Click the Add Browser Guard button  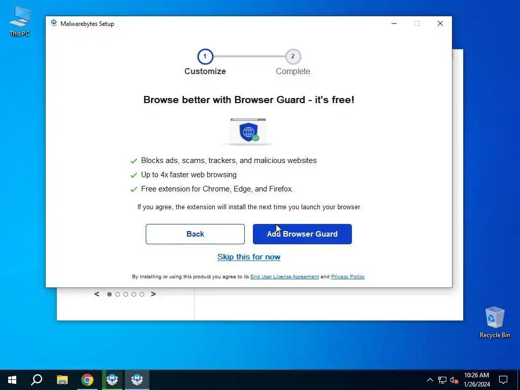coord(302,234)
